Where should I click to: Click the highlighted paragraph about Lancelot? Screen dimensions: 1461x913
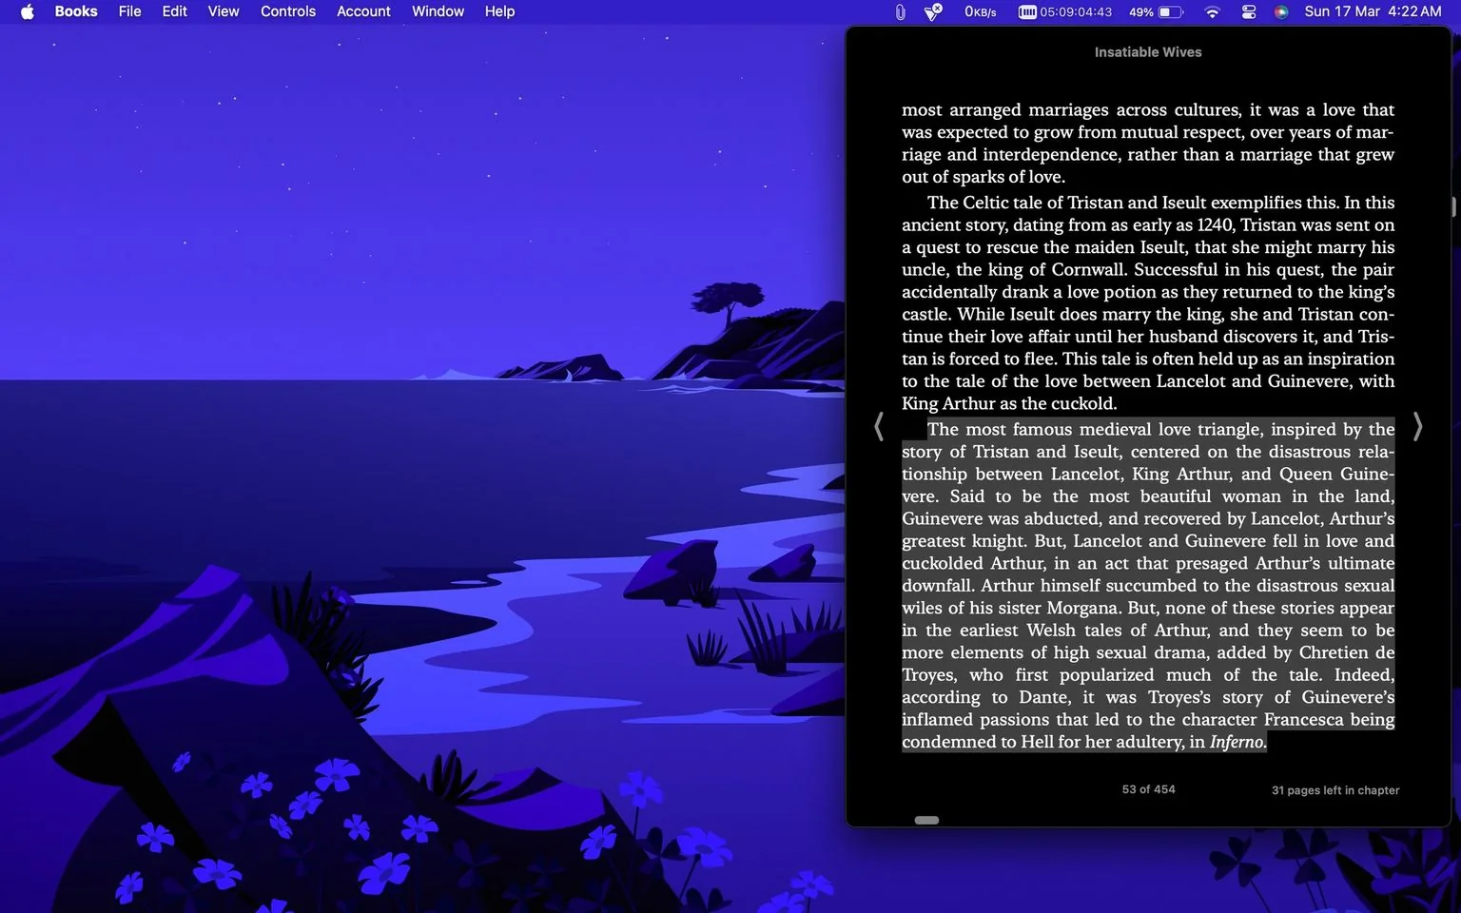1147,585
